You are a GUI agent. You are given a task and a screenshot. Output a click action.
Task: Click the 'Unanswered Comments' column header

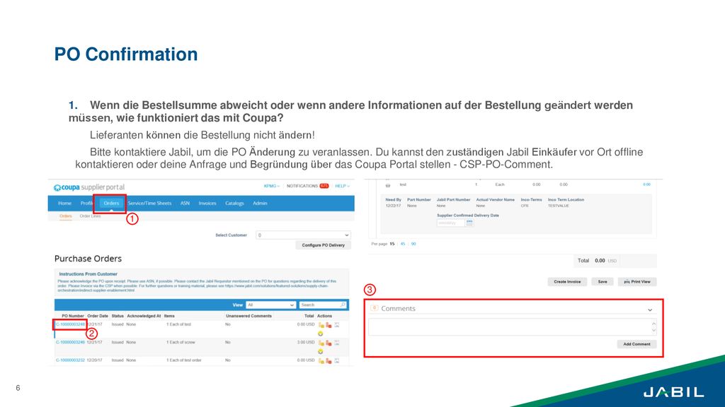(x=249, y=316)
